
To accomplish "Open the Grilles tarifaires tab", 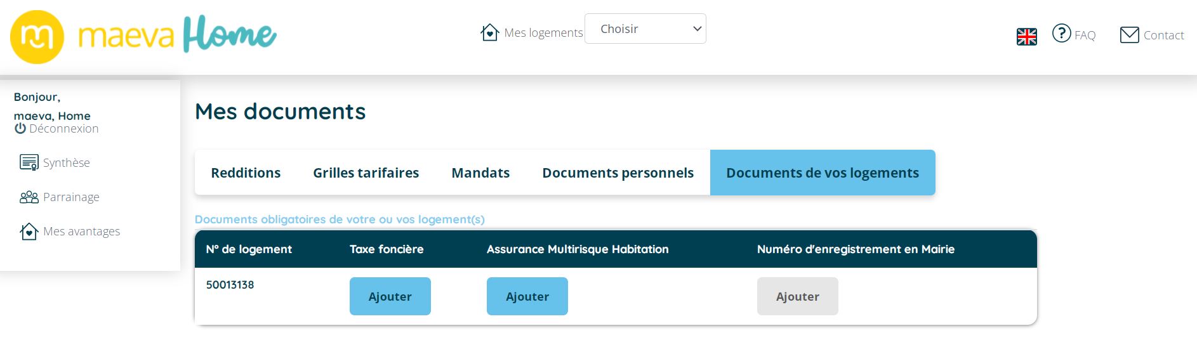I will click(x=366, y=173).
